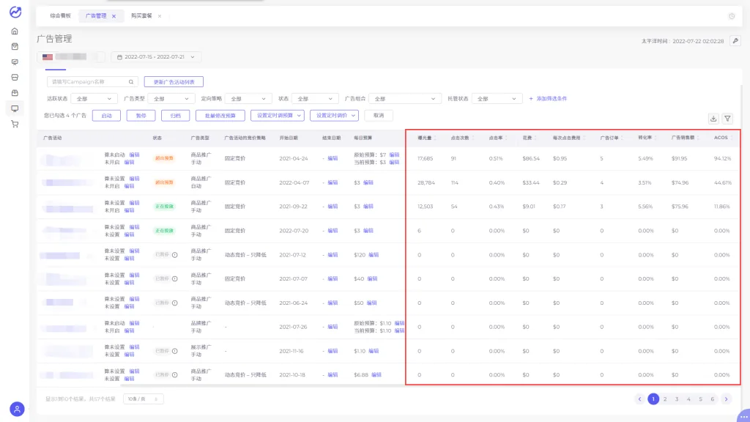Open the user avatar at bottom left
Screen dimensions: 750x422
17,409
